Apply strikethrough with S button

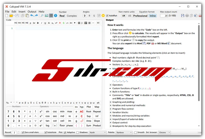tap(49, 23)
